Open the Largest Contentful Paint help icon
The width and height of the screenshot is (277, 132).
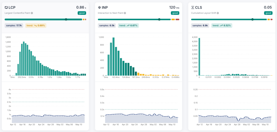pyautogui.click(x=32, y=13)
